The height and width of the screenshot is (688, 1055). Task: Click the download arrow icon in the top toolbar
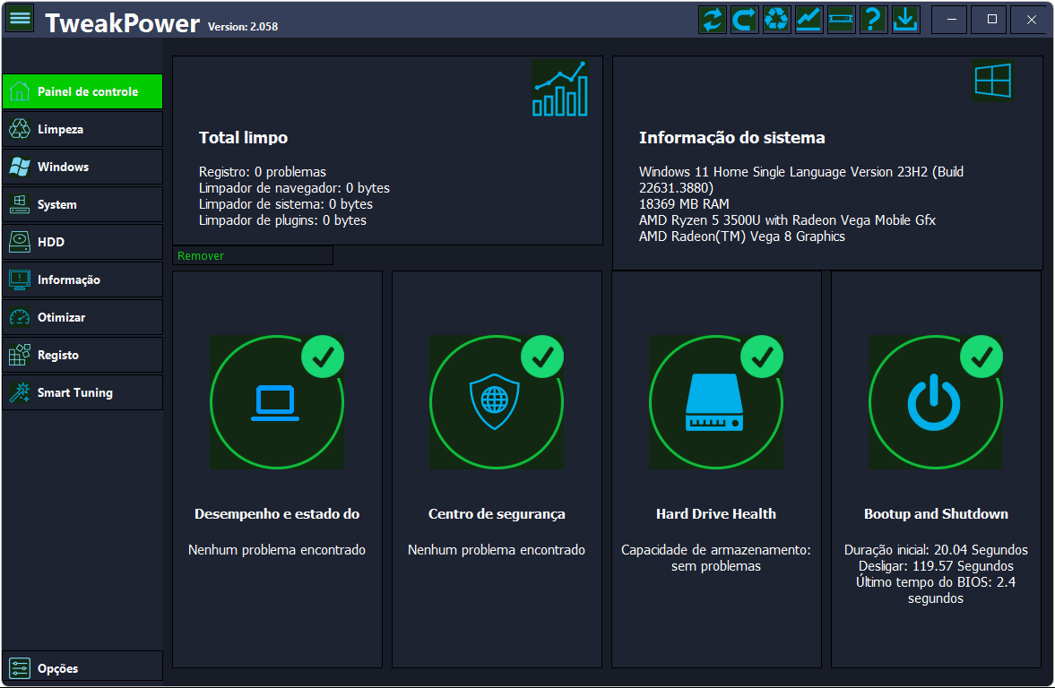[905, 20]
